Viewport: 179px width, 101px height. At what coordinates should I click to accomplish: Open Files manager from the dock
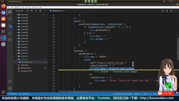pos(3,25)
